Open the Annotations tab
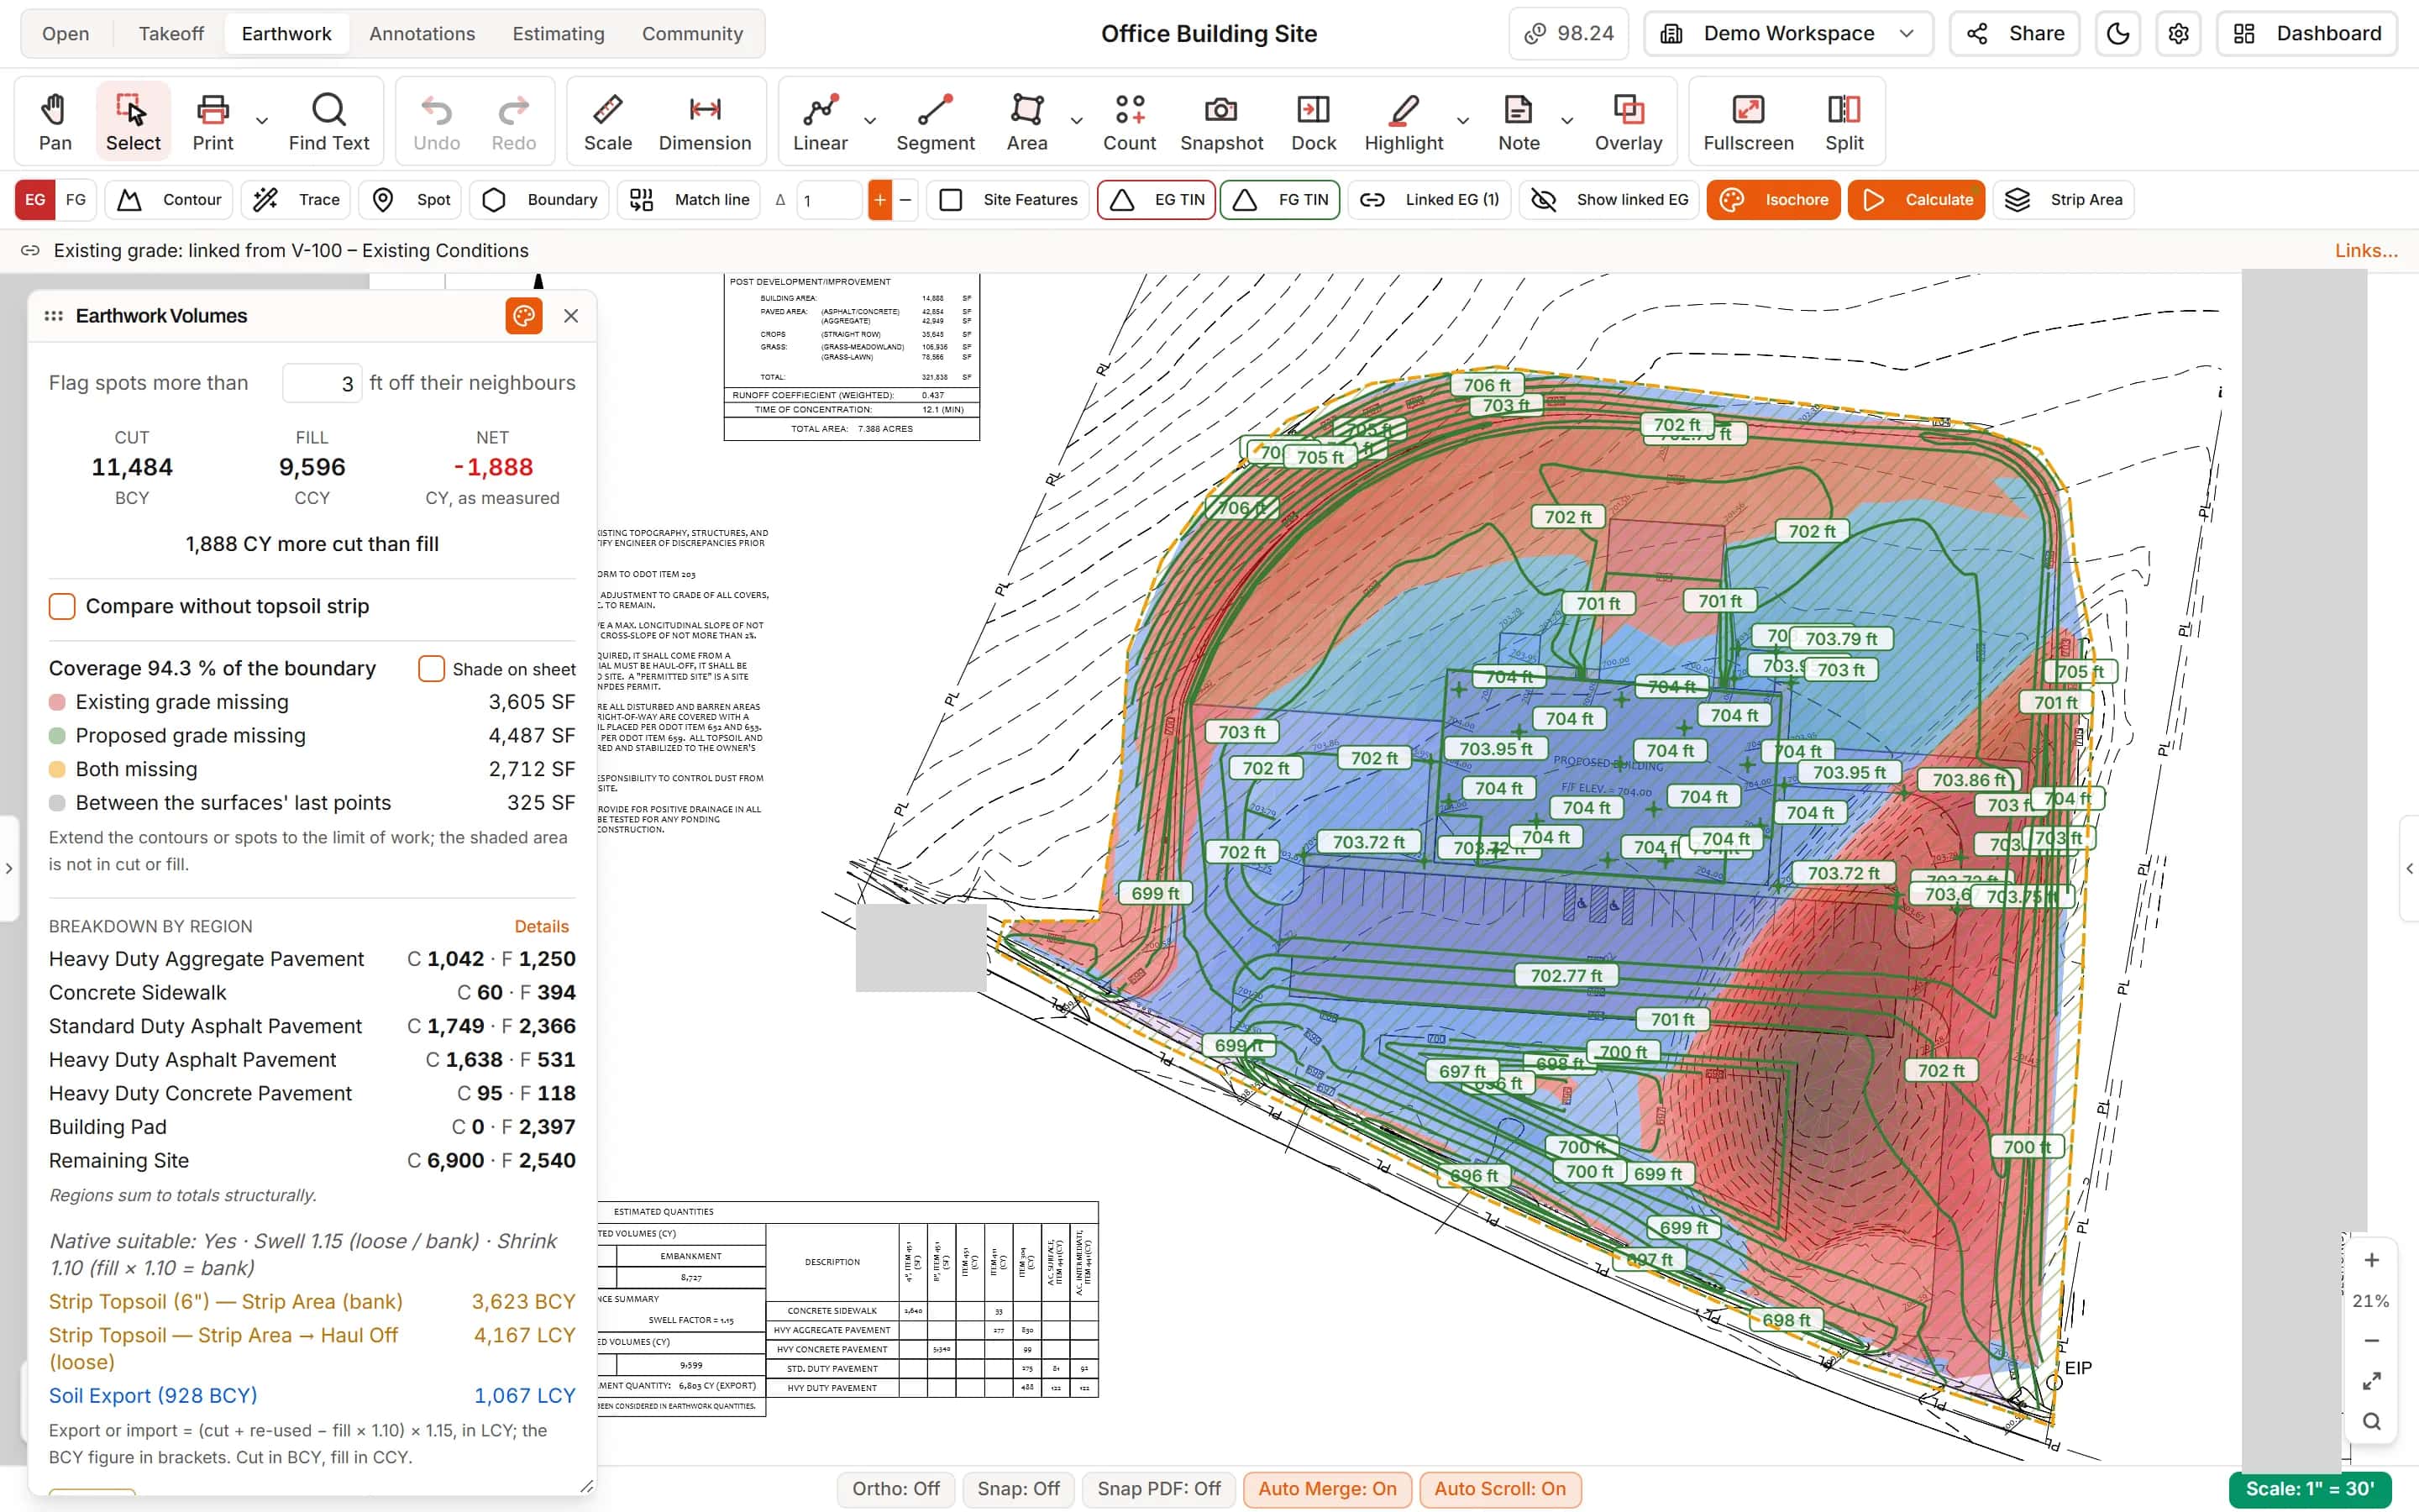The width and height of the screenshot is (2419, 1512). 422,34
